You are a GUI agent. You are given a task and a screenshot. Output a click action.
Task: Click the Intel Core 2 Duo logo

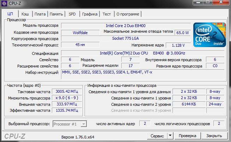209,35
